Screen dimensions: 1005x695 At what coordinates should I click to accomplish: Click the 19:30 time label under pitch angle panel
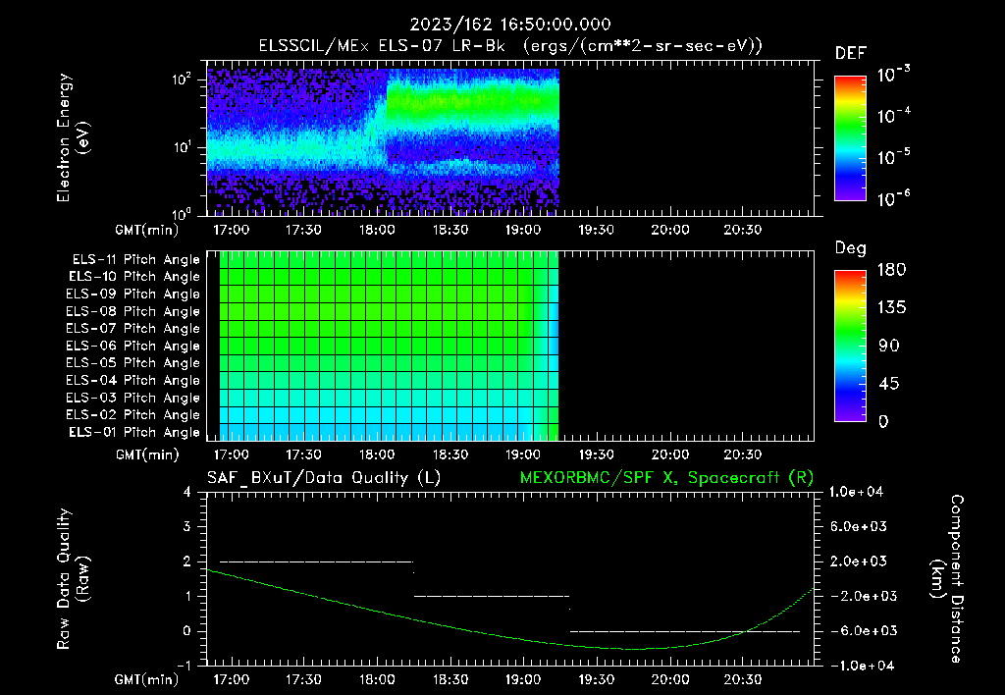tap(596, 455)
